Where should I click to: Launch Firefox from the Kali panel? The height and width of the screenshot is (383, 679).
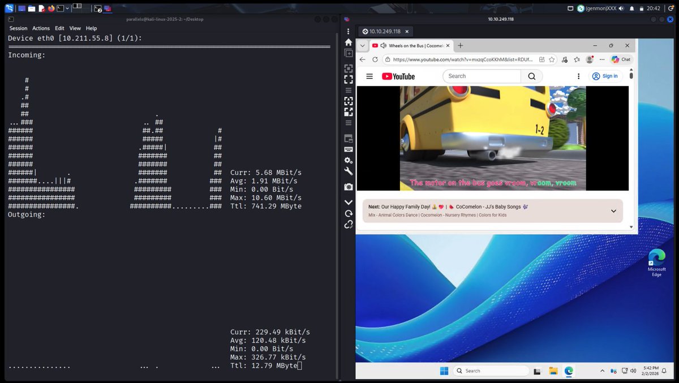pyautogui.click(x=51, y=8)
